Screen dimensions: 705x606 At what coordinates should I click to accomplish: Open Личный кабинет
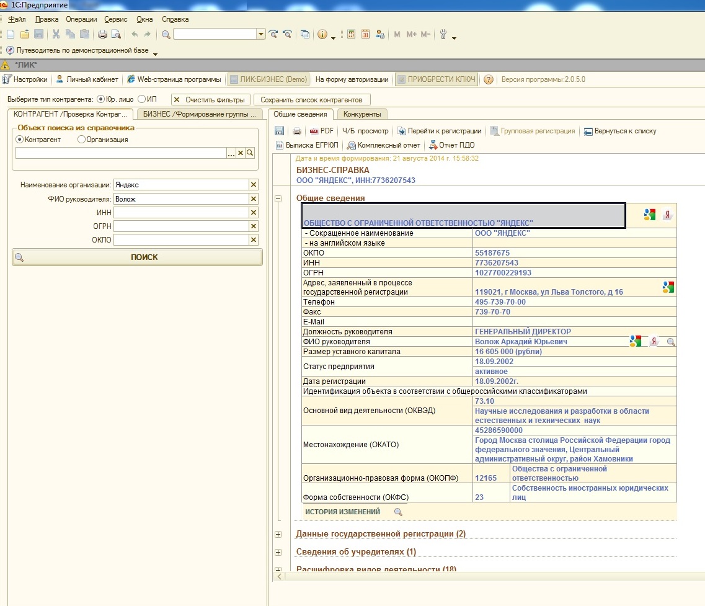click(x=87, y=79)
